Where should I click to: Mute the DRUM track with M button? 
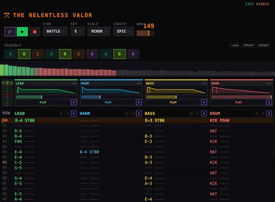[x=256, y=114]
